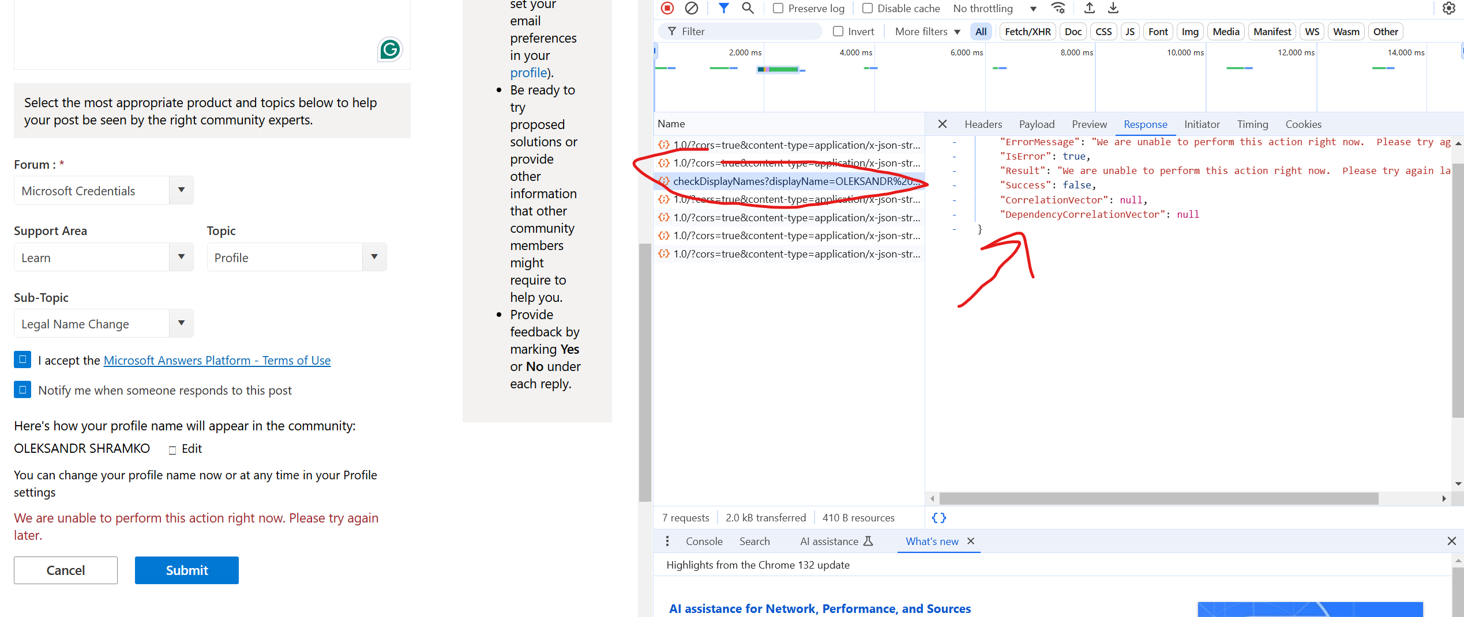Switch to Cookies tab
The image size is (1464, 617).
click(x=1303, y=124)
